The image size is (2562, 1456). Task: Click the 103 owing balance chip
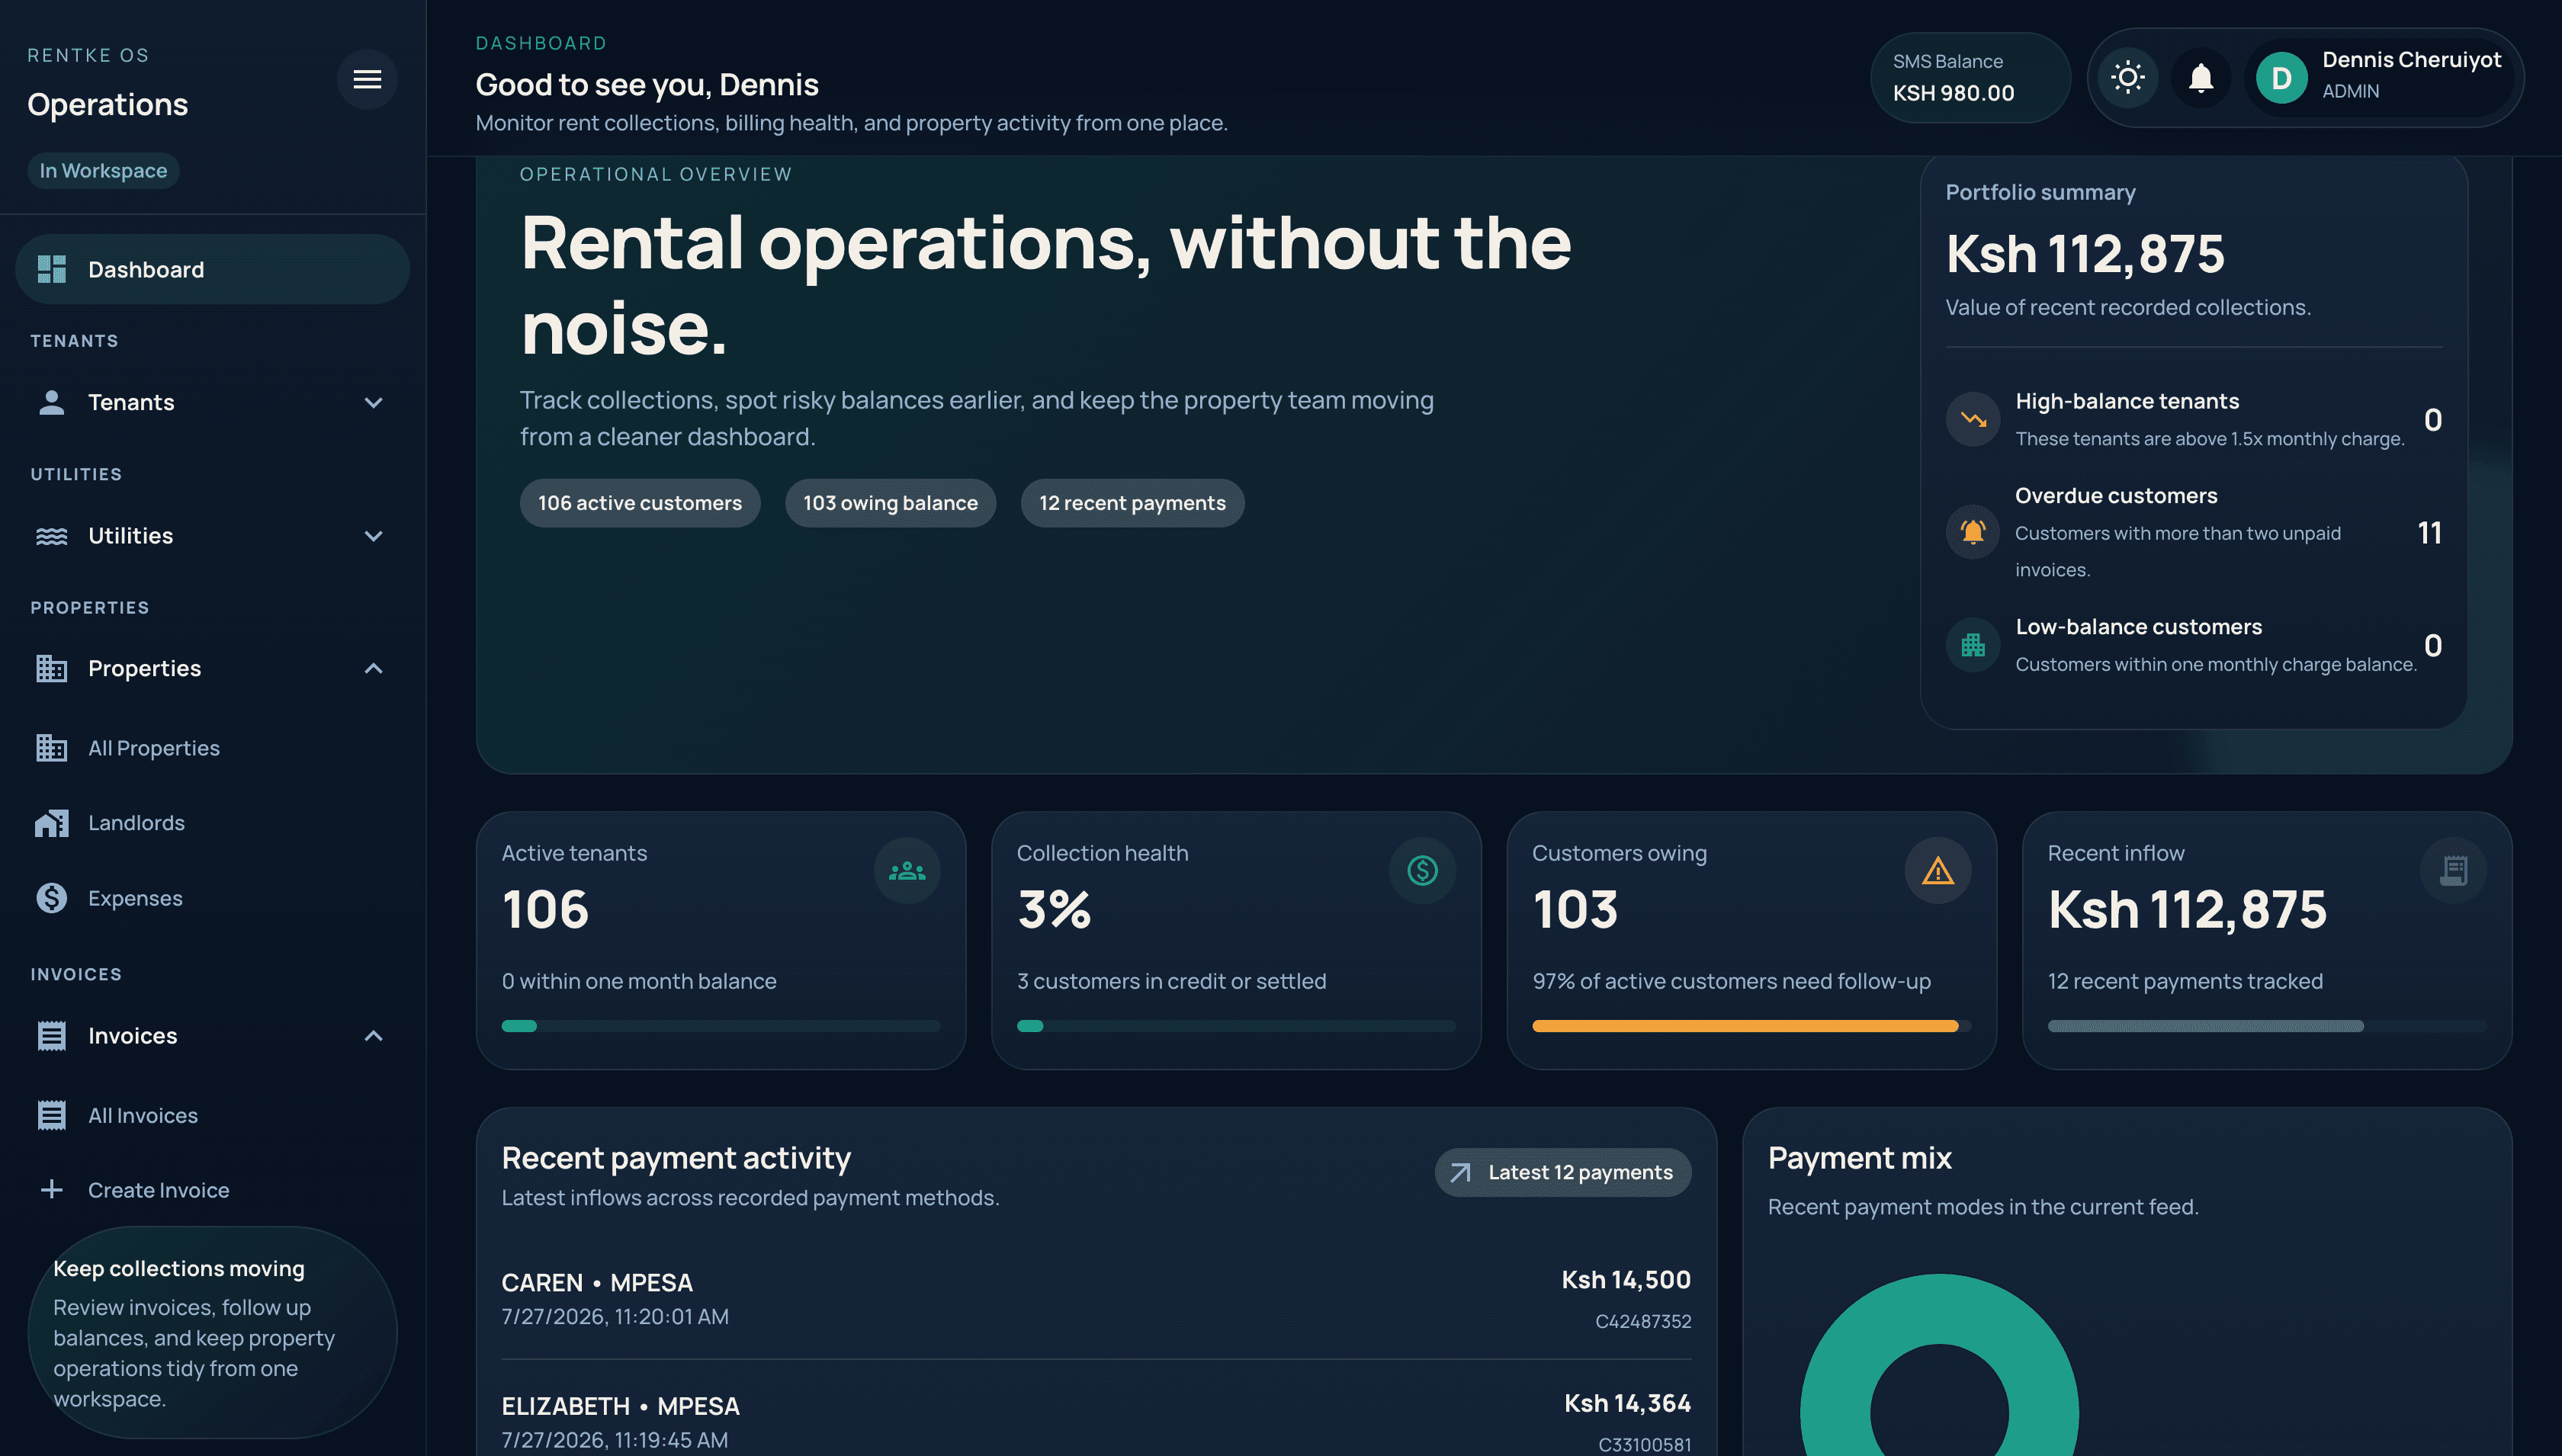click(x=890, y=503)
